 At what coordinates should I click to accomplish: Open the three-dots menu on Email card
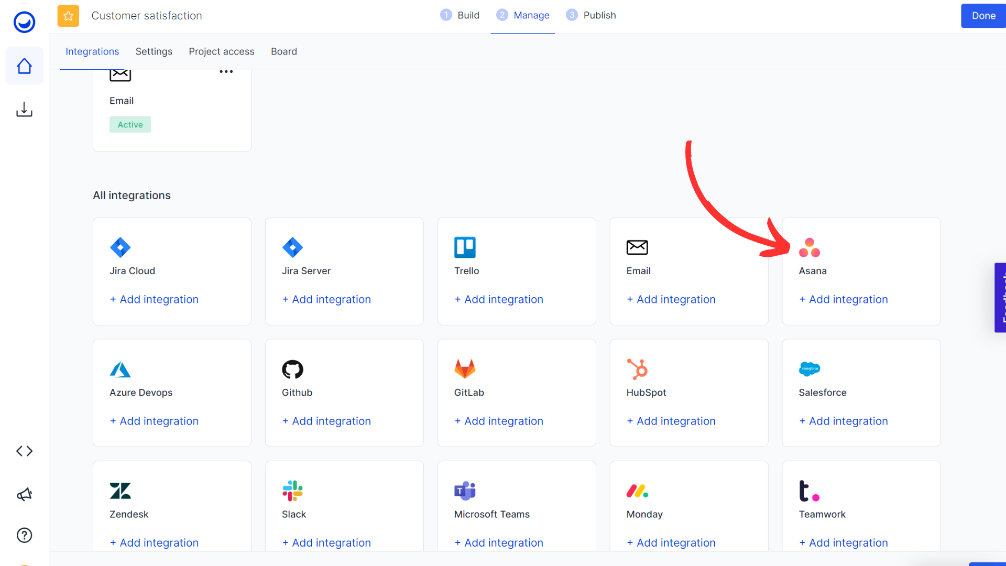click(x=226, y=72)
